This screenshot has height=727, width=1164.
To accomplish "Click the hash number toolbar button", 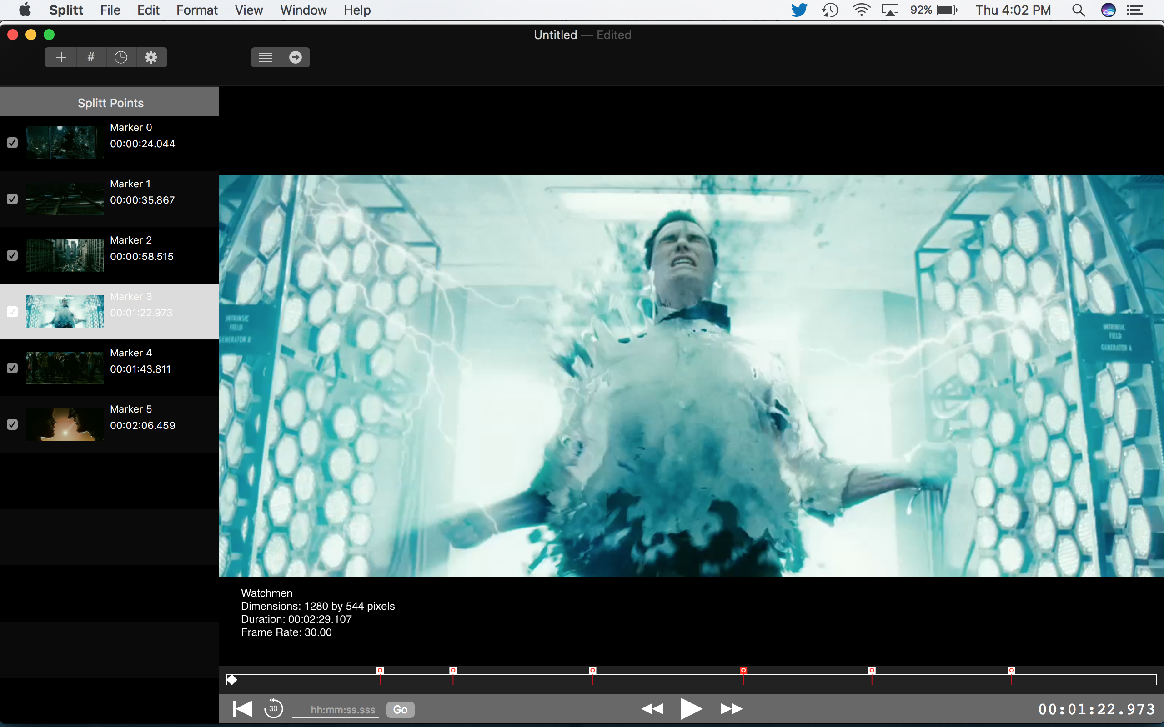I will (91, 57).
